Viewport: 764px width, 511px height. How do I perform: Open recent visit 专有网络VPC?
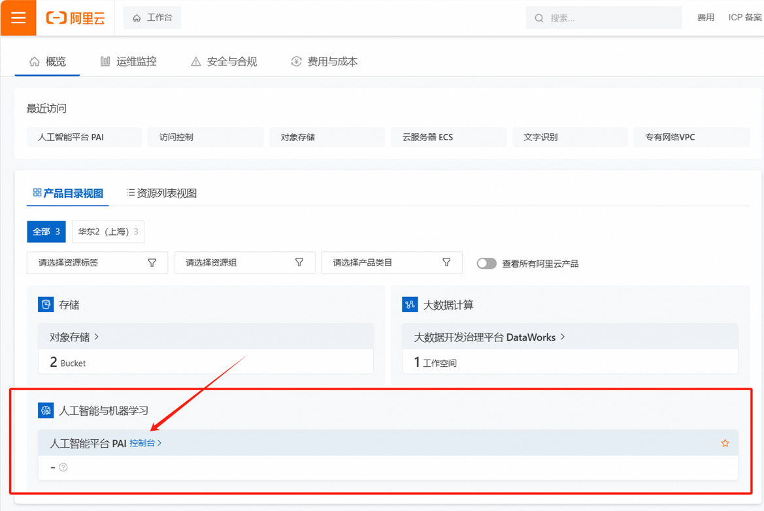point(691,137)
